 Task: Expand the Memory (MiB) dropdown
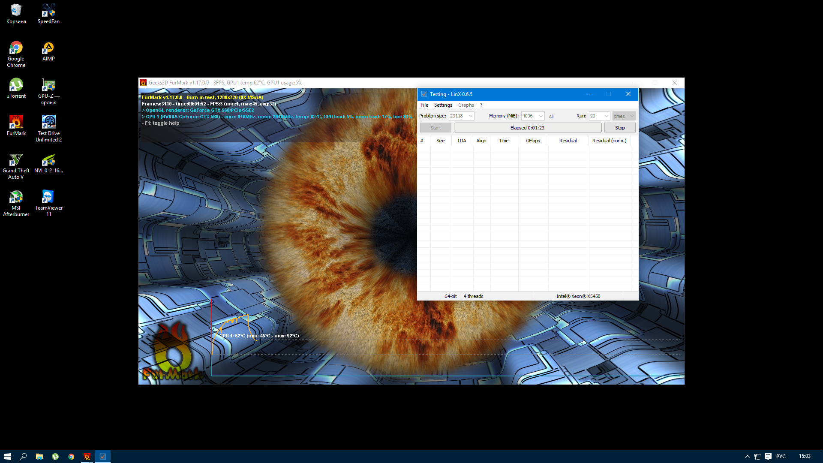pyautogui.click(x=541, y=116)
